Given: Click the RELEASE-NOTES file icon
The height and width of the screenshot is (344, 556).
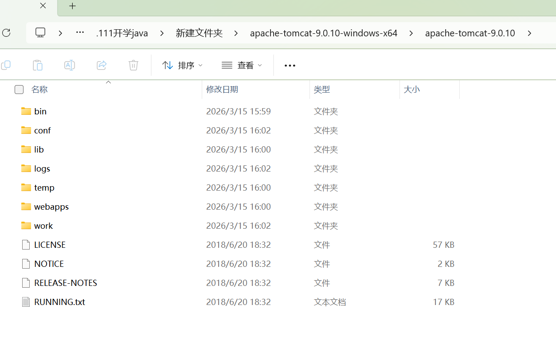Looking at the screenshot, I should coord(26,283).
